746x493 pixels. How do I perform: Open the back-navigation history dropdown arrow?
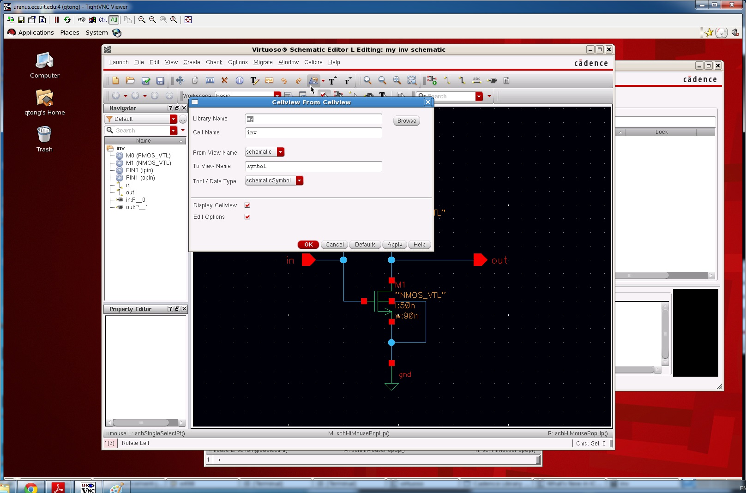pos(125,96)
